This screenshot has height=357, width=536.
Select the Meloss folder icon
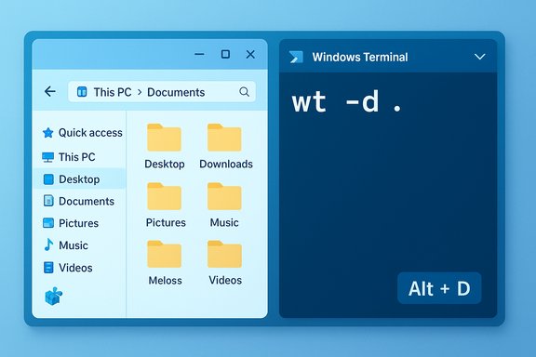[x=164, y=254]
